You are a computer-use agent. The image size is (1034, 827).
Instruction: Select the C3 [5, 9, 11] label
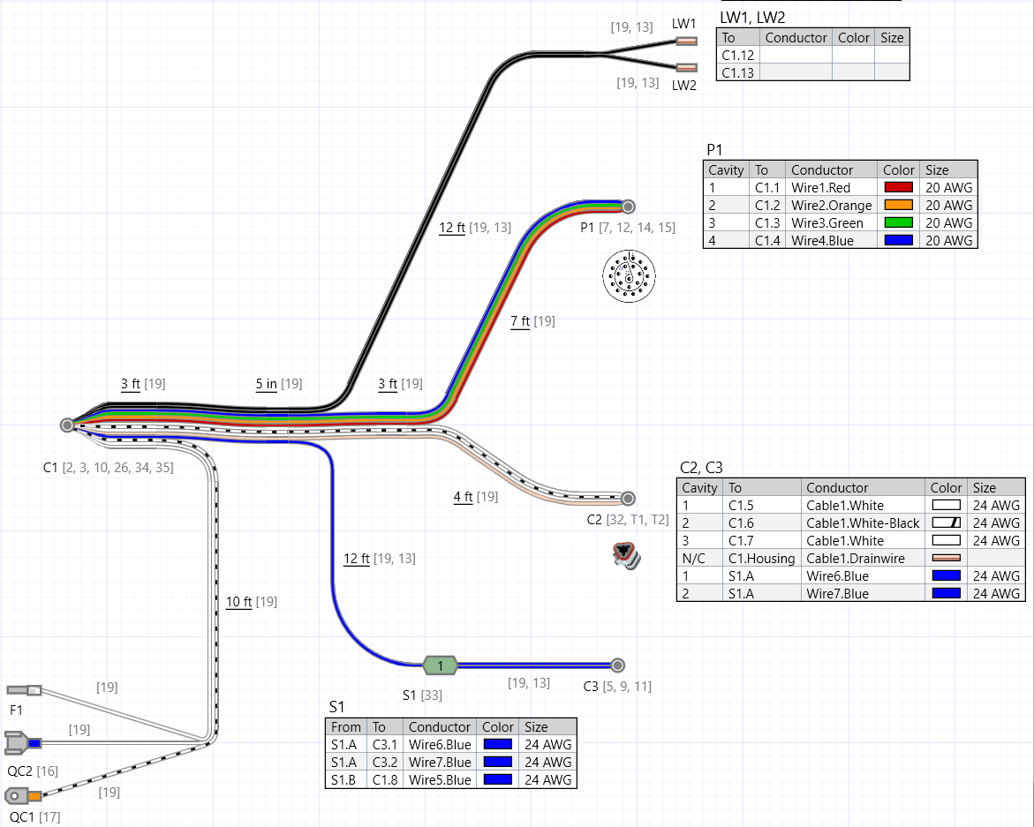[617, 687]
